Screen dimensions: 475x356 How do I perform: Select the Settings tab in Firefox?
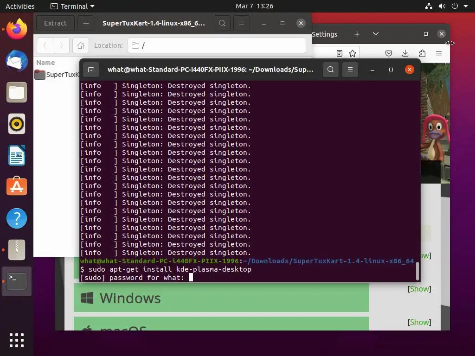click(325, 34)
